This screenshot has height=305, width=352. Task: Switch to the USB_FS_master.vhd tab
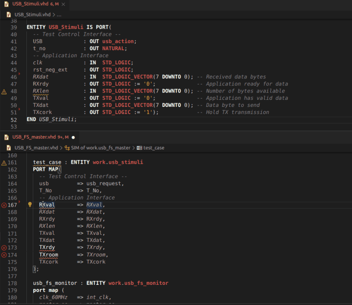(x=34, y=137)
